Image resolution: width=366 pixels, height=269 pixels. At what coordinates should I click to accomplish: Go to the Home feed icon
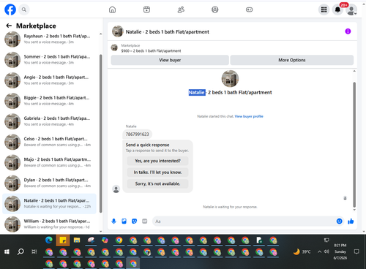click(x=112, y=10)
